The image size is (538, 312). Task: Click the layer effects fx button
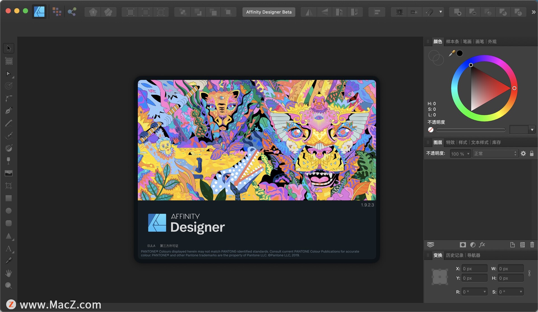click(482, 245)
